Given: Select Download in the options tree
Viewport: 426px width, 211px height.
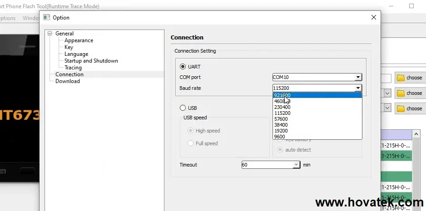Looking at the screenshot, I should (x=68, y=81).
